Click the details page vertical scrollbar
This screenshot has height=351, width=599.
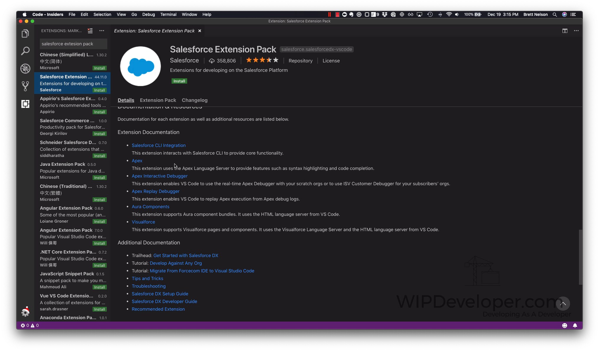coord(580,257)
